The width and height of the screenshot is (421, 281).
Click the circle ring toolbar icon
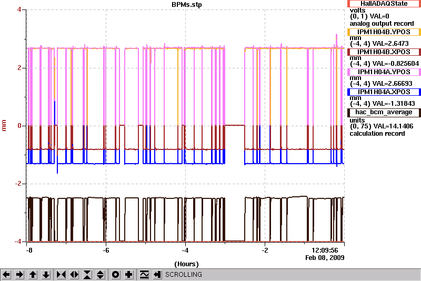pyautogui.click(x=115, y=275)
